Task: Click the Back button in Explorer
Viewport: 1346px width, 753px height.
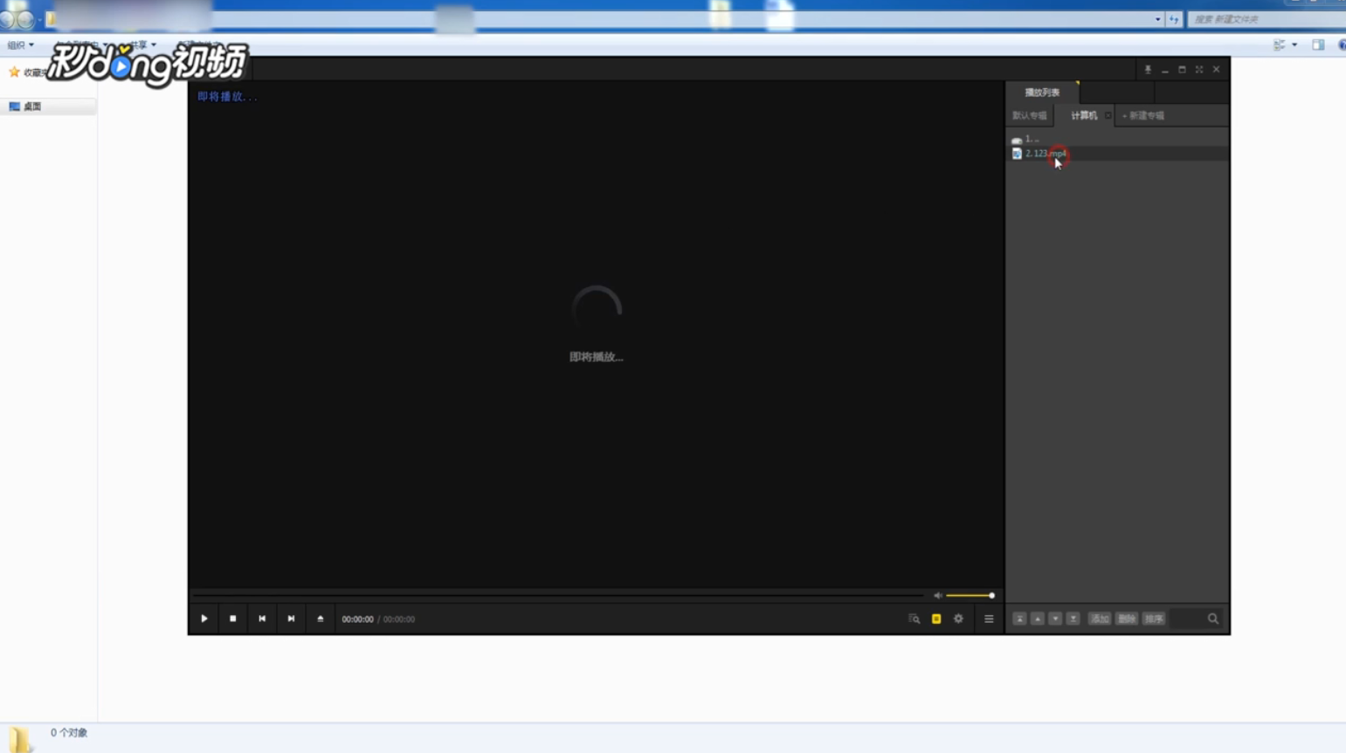Action: 8,19
